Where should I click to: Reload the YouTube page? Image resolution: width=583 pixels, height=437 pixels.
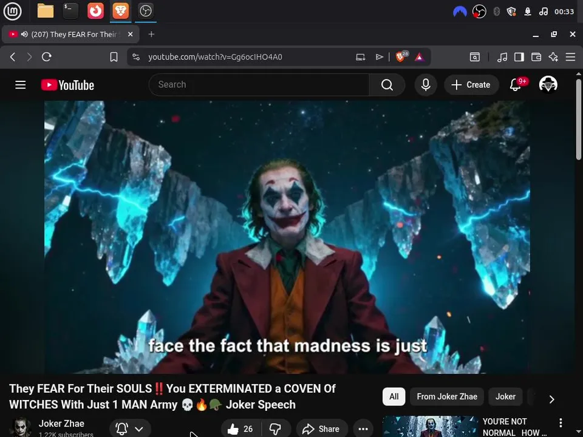pos(47,57)
